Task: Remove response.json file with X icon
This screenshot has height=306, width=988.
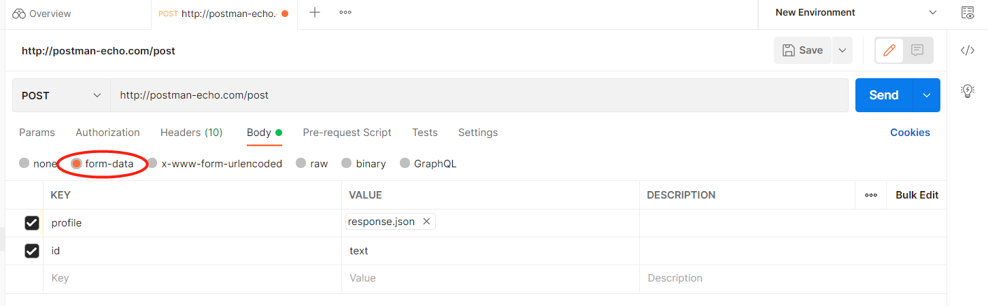Action: click(x=426, y=222)
